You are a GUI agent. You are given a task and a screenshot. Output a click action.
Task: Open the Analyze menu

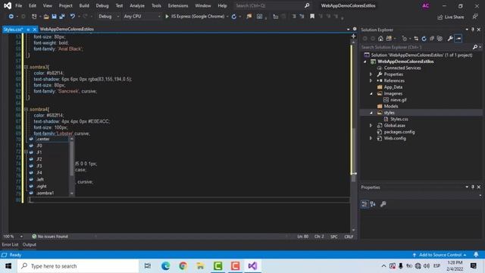point(137,5)
